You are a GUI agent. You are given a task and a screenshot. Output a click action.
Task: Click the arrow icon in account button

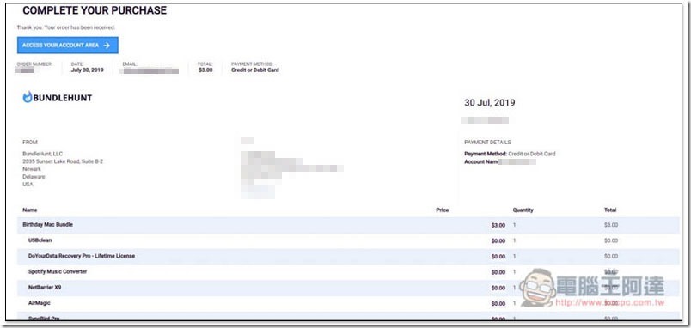[x=107, y=46]
